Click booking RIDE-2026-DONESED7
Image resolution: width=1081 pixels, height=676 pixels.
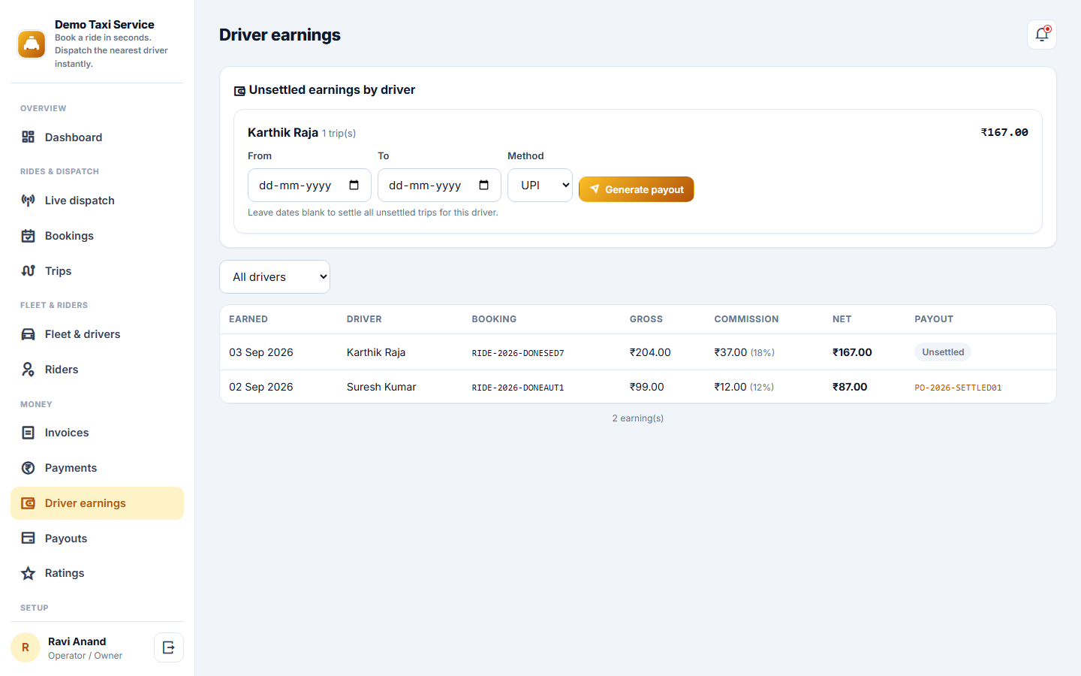pos(518,353)
